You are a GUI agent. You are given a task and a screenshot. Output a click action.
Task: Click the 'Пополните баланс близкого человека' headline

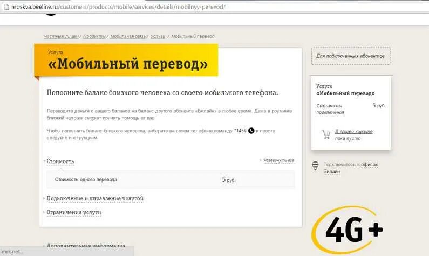tap(162, 92)
